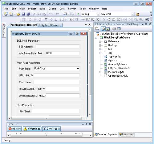
Task: Click the Push Name text box
Action: pos(57,82)
